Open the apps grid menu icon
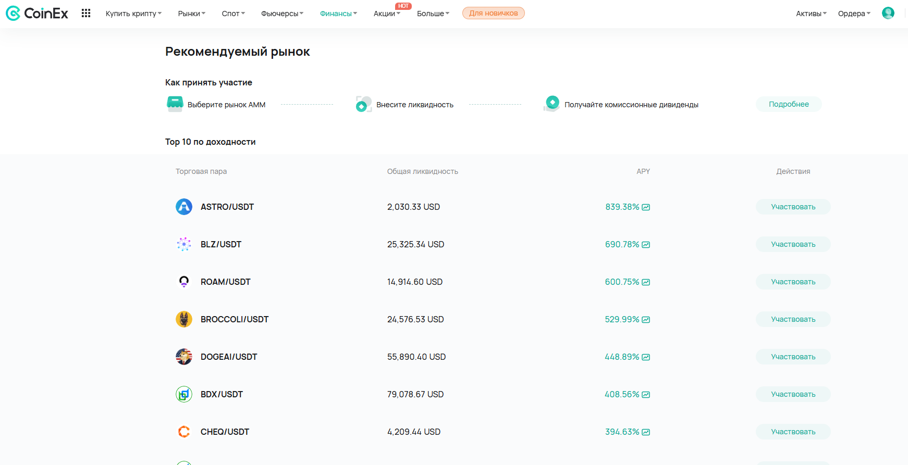This screenshot has height=465, width=908. pos(86,13)
